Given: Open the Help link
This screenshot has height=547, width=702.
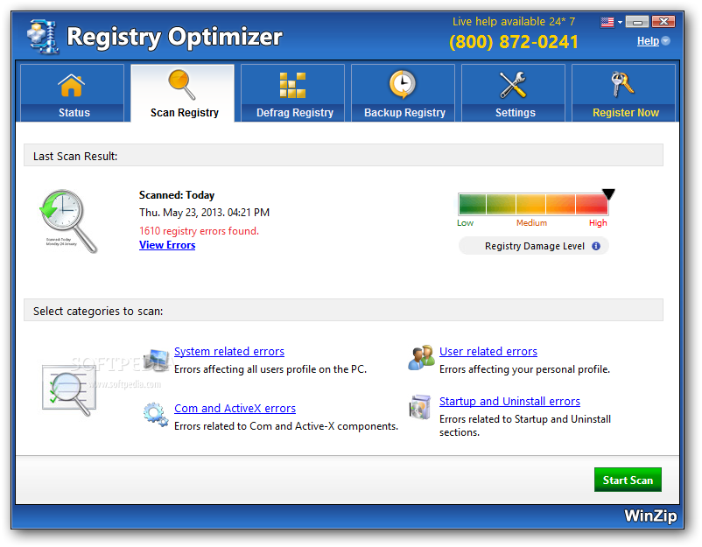Looking at the screenshot, I should 648,41.
